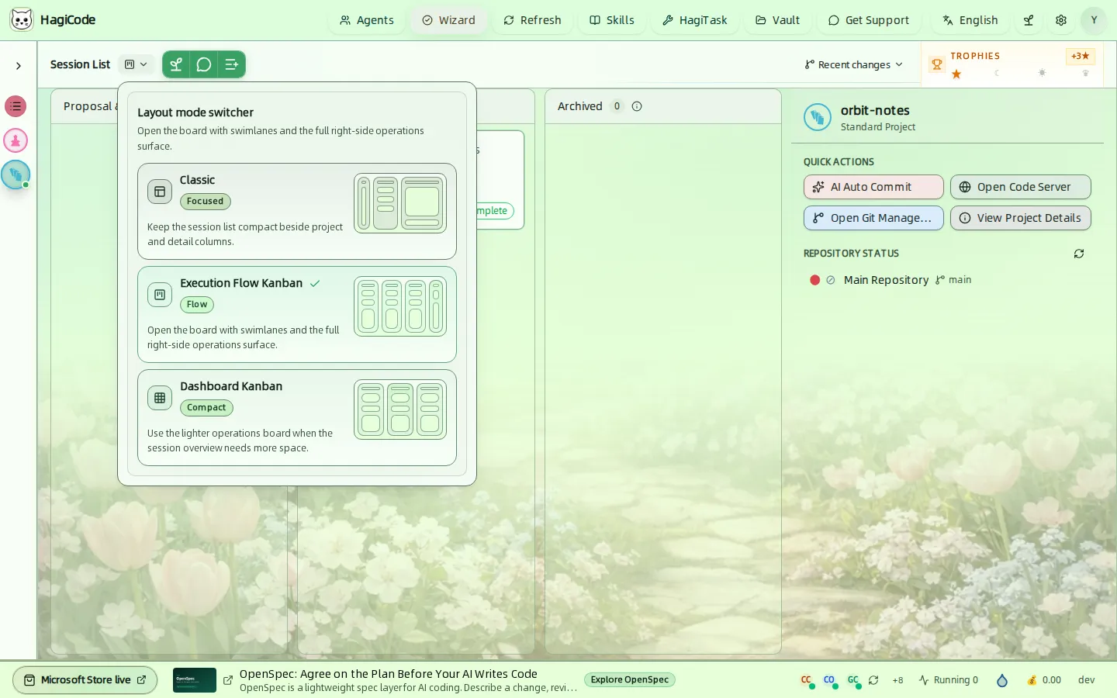
Task: Click the green chat bubble toolbar button
Action: 204,64
